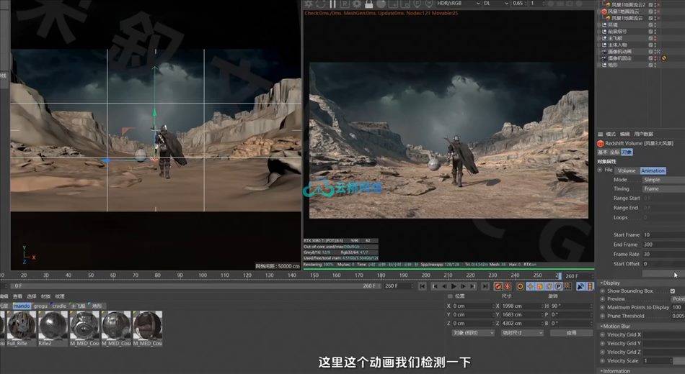Open render view settings gear
The width and height of the screenshot is (685, 374).
pyautogui.click(x=357, y=4)
